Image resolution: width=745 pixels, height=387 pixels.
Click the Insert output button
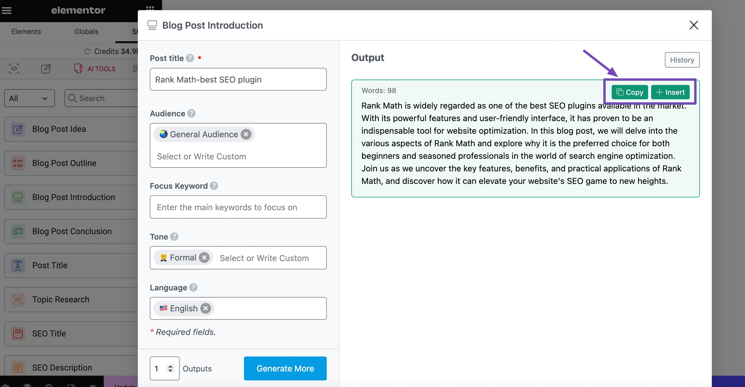671,92
